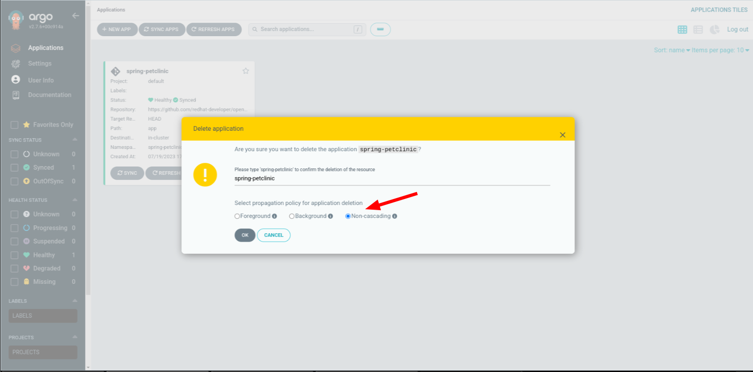The image size is (753, 372).
Task: Click the Refresh Apps button
Action: (214, 29)
